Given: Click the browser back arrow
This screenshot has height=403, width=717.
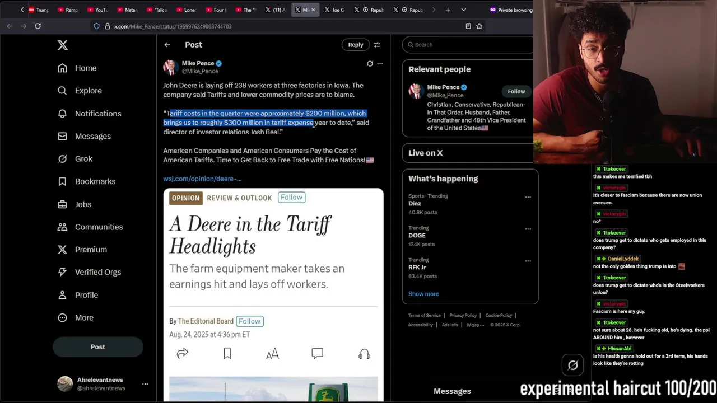Looking at the screenshot, I should [x=10, y=26].
